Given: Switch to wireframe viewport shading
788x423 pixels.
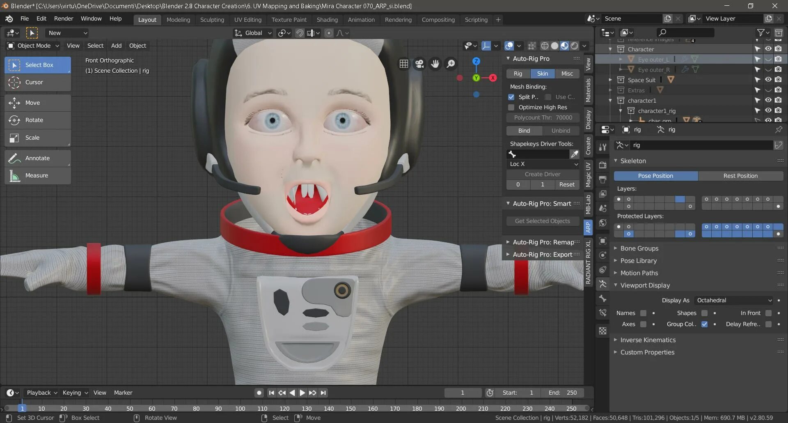Looking at the screenshot, I should [545, 46].
